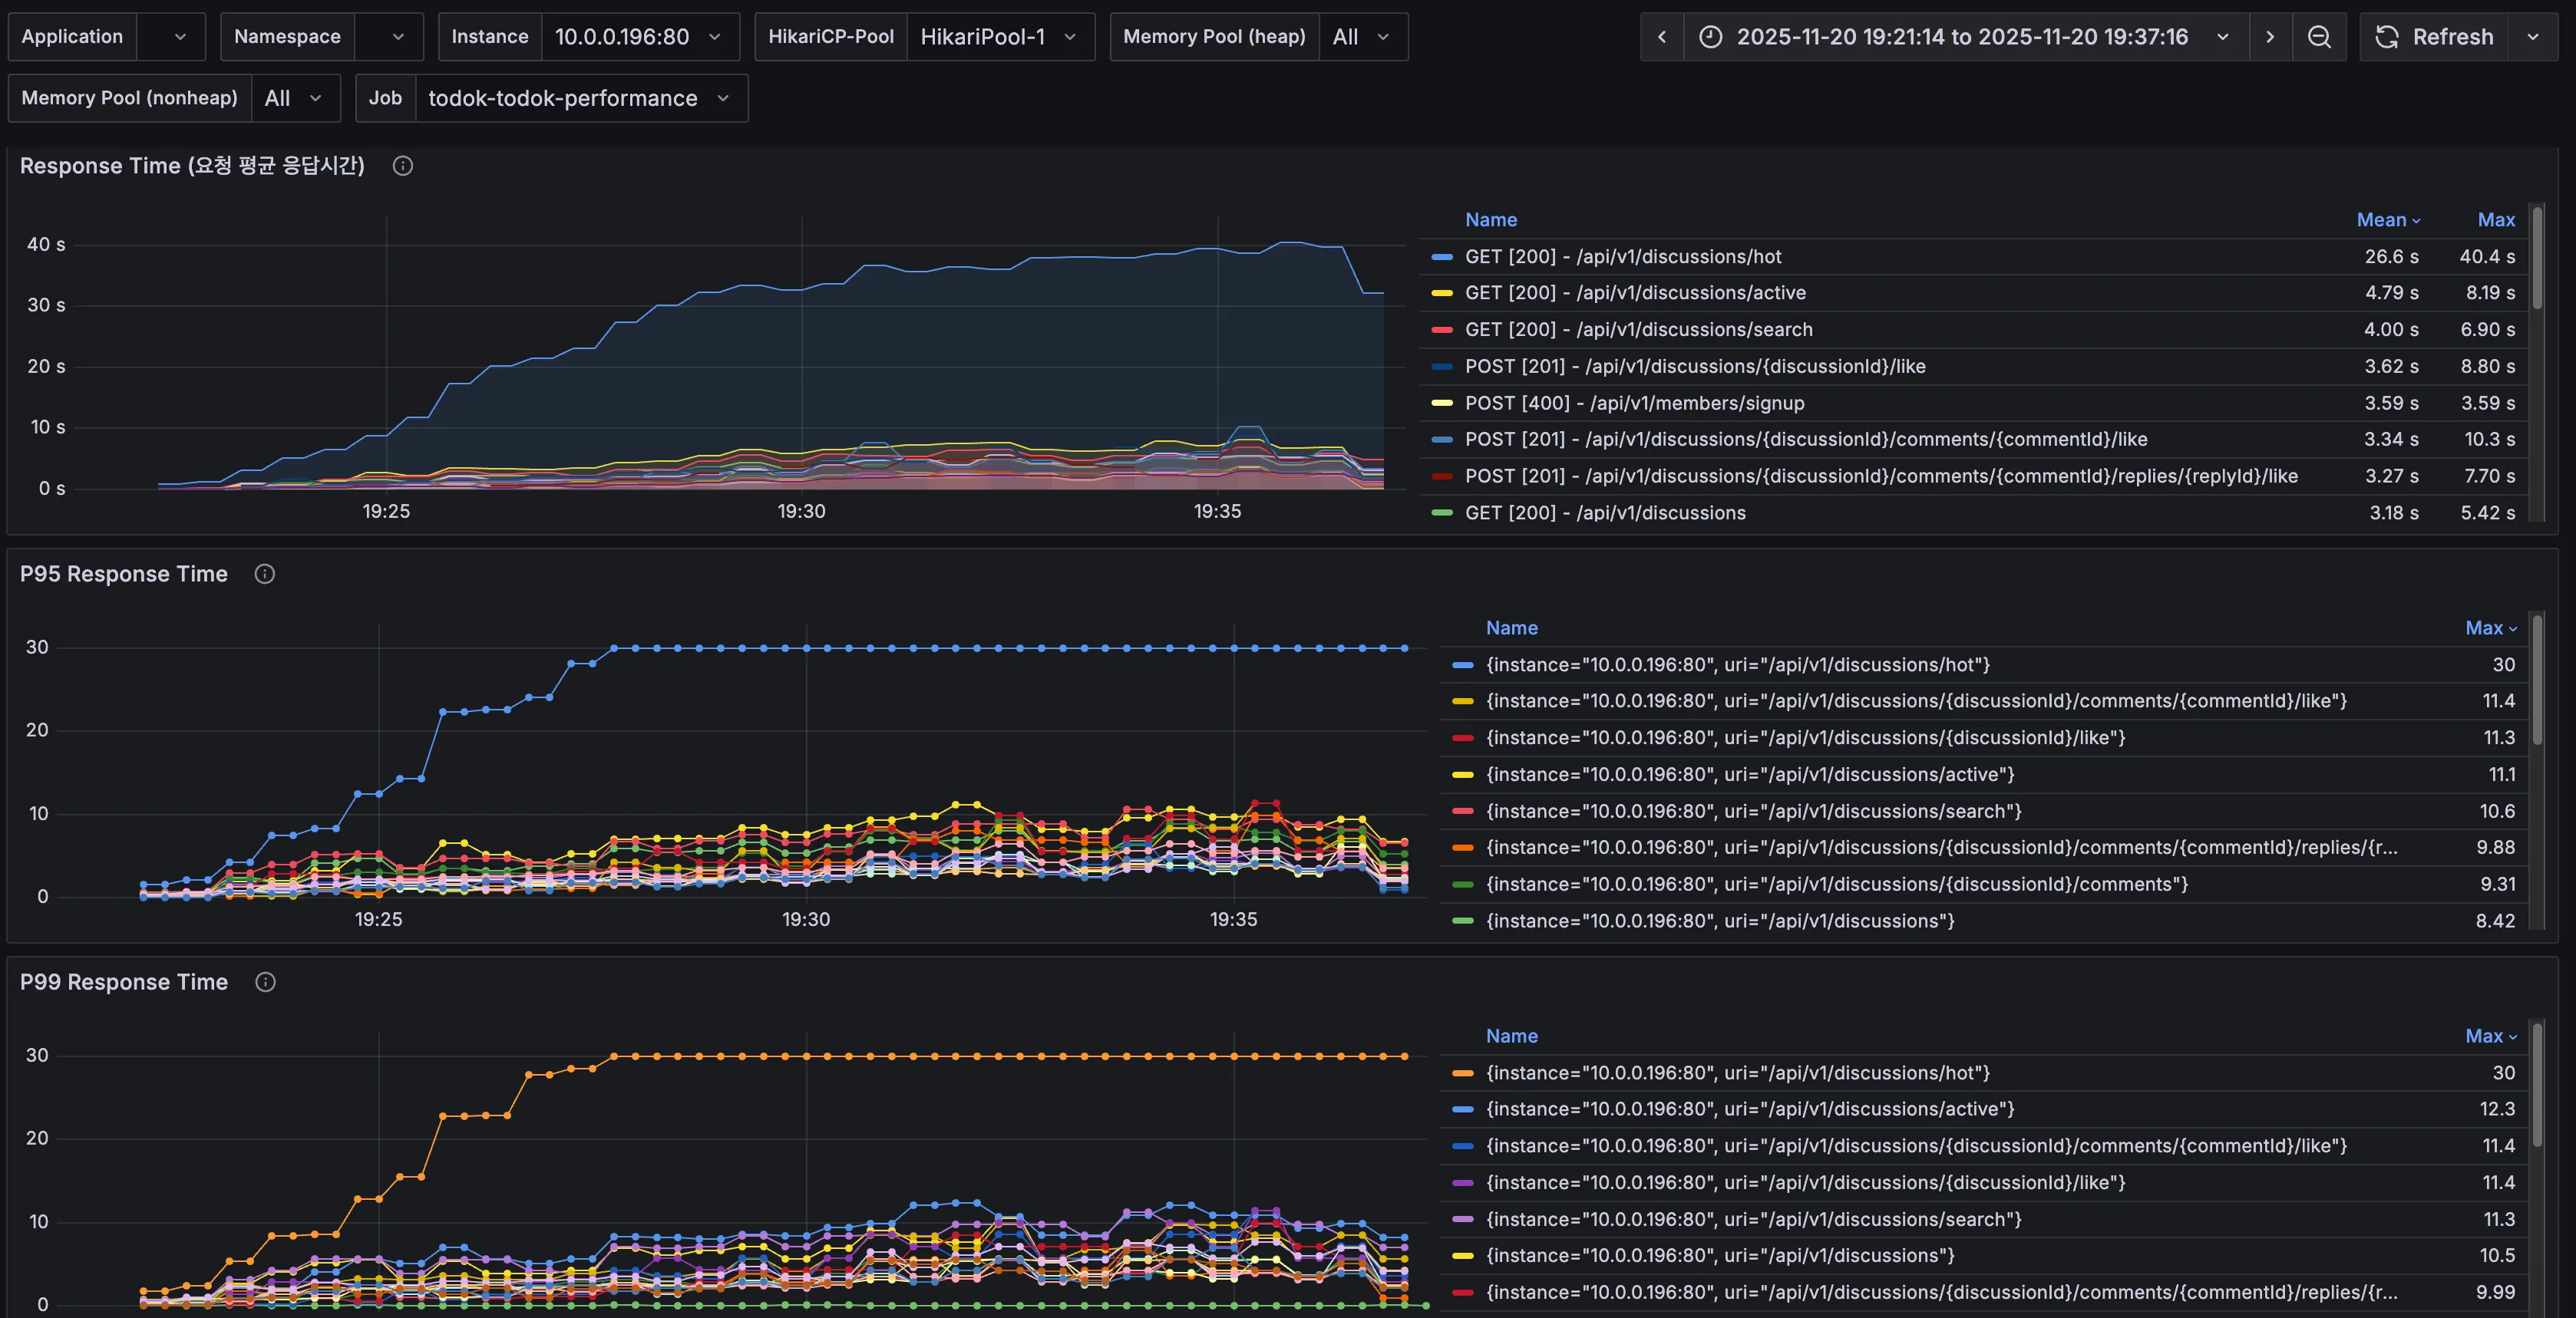Open info icon beside Response Time title

pyautogui.click(x=403, y=166)
